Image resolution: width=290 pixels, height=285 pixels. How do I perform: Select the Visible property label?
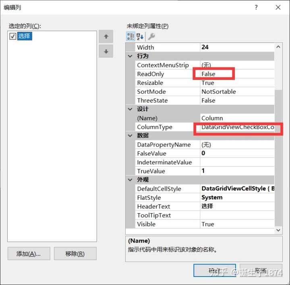point(146,224)
